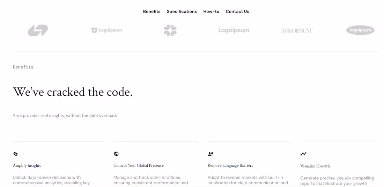Click the Amplify Insights title
This screenshot has height=187, width=384.
coord(27,166)
